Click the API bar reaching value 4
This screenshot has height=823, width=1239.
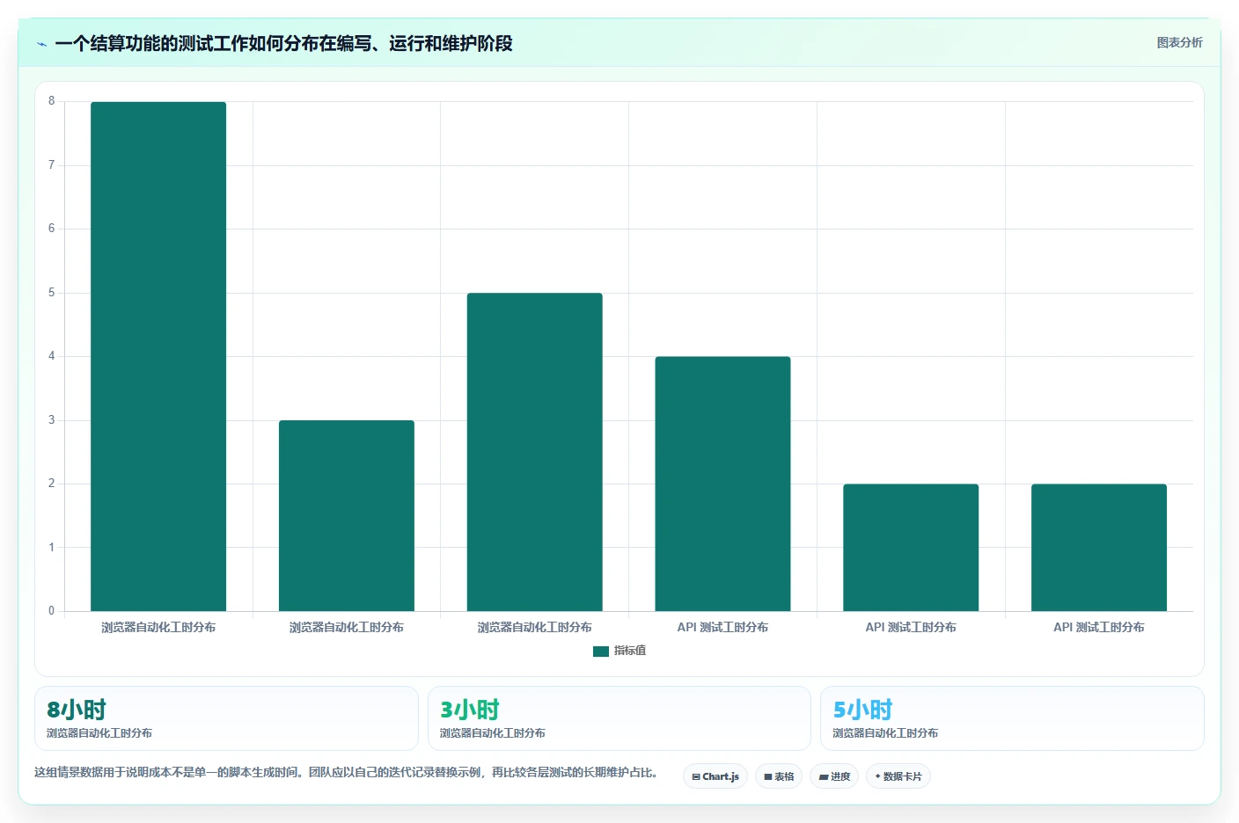click(x=722, y=484)
